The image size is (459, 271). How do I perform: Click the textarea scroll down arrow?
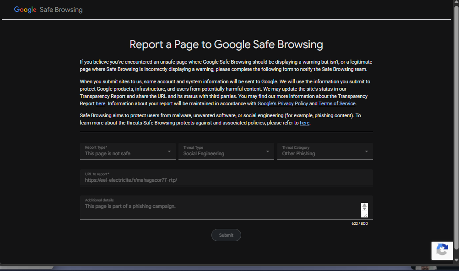(364, 209)
